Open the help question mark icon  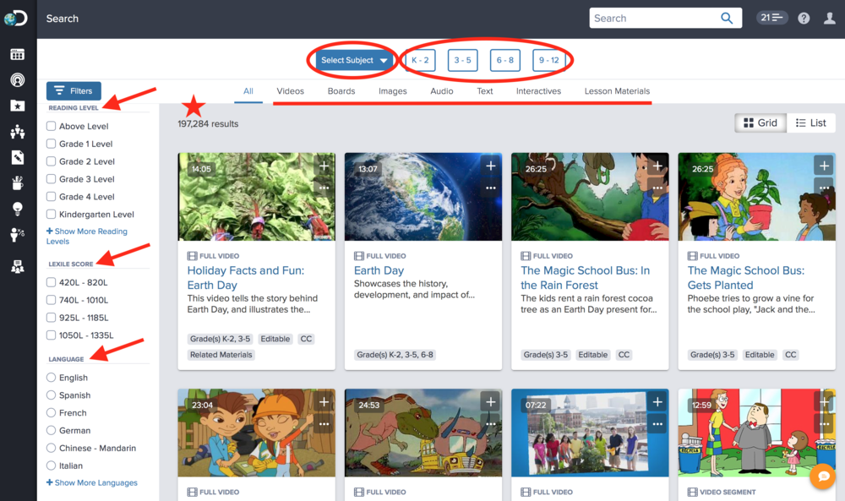[804, 19]
